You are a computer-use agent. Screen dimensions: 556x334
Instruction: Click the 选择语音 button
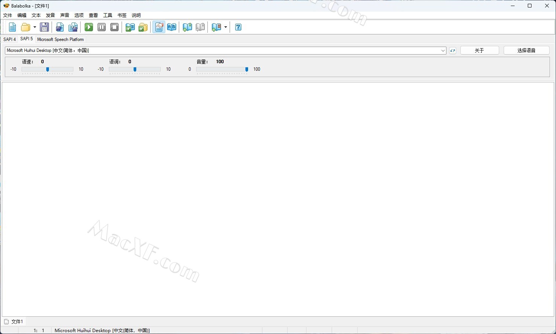526,50
